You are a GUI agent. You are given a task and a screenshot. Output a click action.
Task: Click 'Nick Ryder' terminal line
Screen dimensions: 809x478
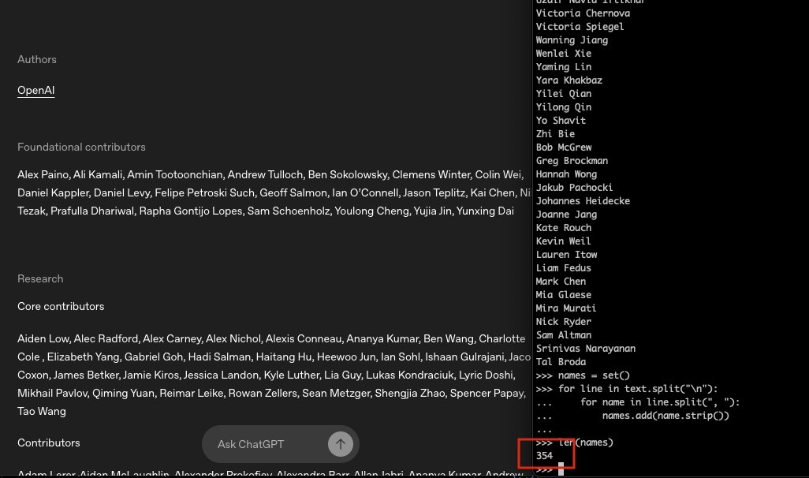tap(564, 322)
